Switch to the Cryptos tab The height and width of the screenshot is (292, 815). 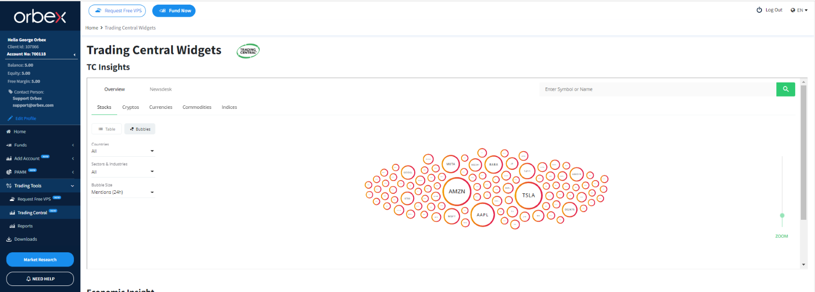[x=130, y=107]
